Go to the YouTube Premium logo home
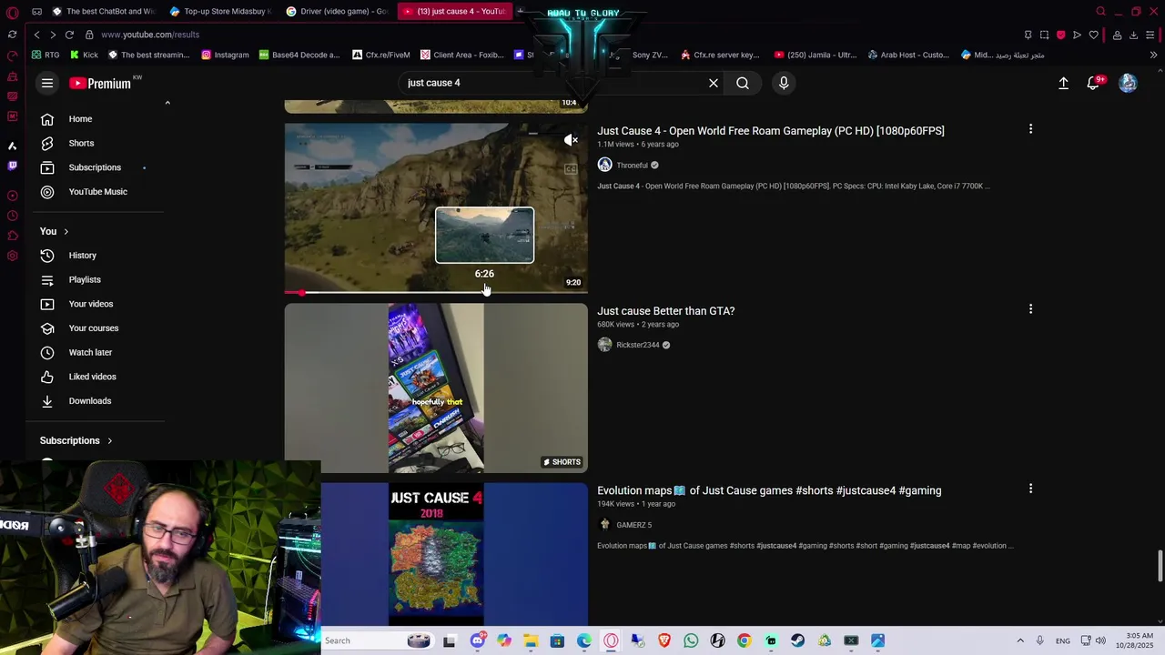 [101, 83]
